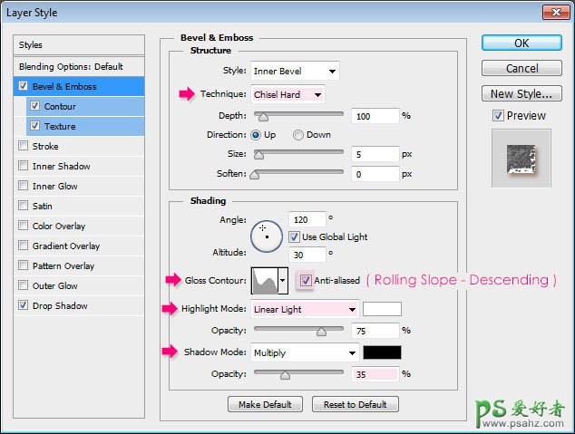The height and width of the screenshot is (434, 575).
Task: Select Blending Options: Default entry
Action: [71, 66]
